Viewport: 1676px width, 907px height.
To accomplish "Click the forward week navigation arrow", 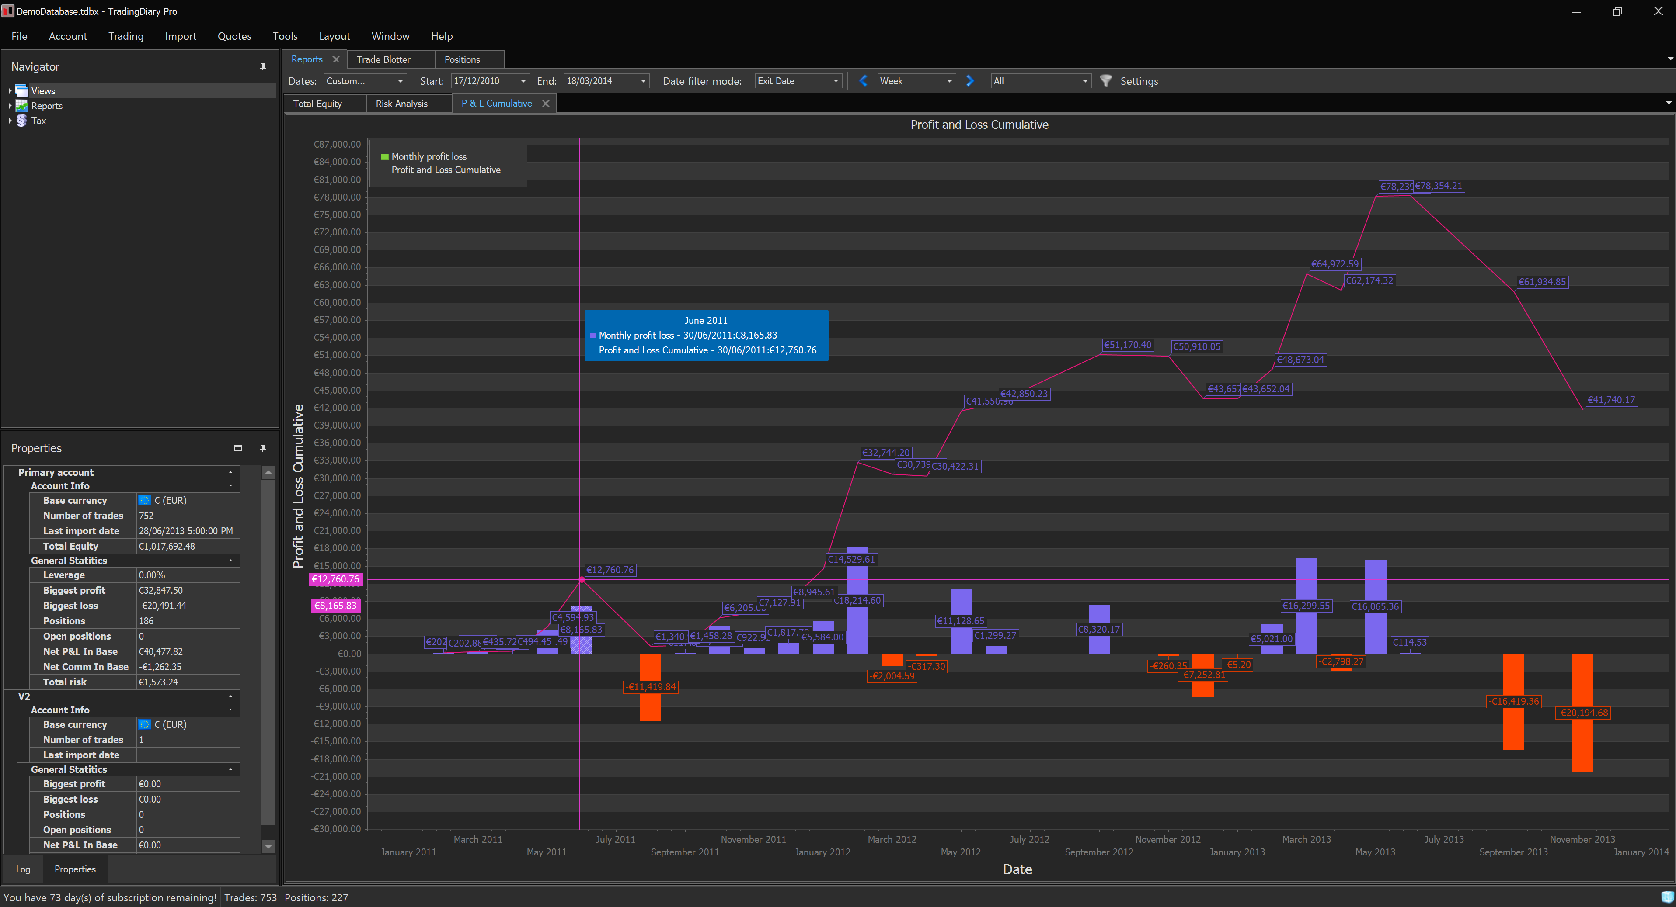I will point(968,80).
